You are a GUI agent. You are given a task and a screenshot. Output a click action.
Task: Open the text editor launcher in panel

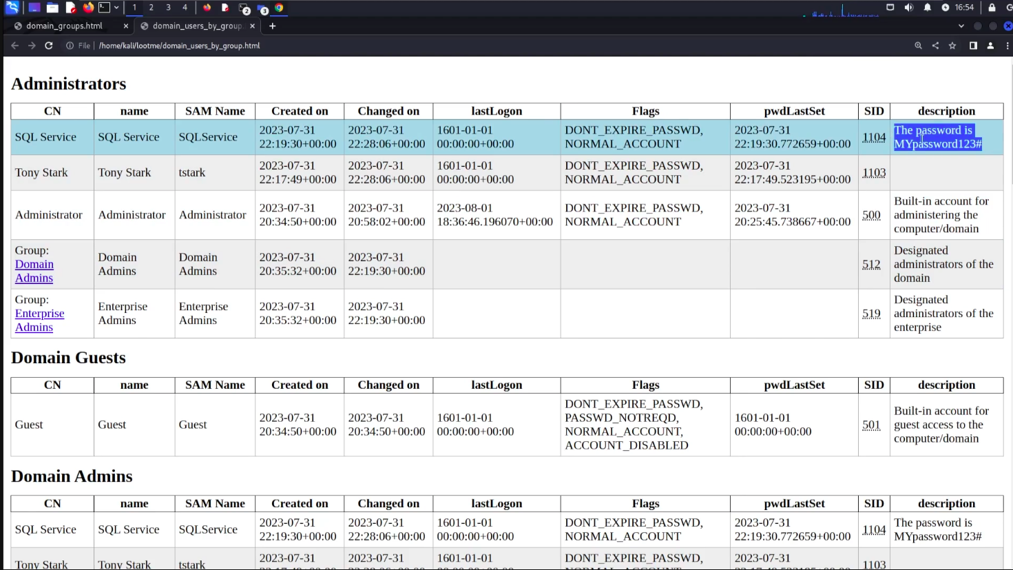point(71,8)
